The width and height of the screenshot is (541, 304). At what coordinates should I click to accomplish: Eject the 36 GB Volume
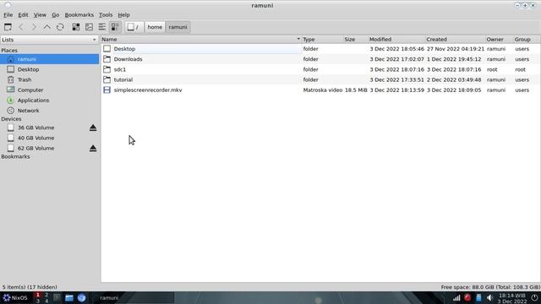tap(93, 128)
